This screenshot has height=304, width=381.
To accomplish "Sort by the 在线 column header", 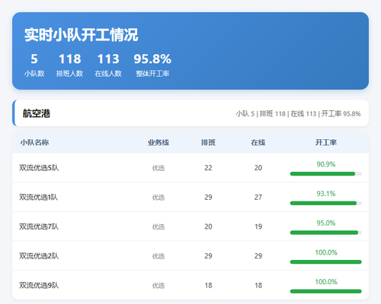I will (258, 142).
